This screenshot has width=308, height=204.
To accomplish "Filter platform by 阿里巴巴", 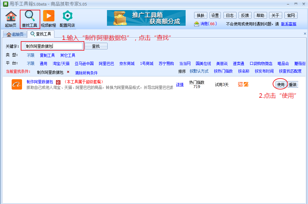I will (106, 63).
